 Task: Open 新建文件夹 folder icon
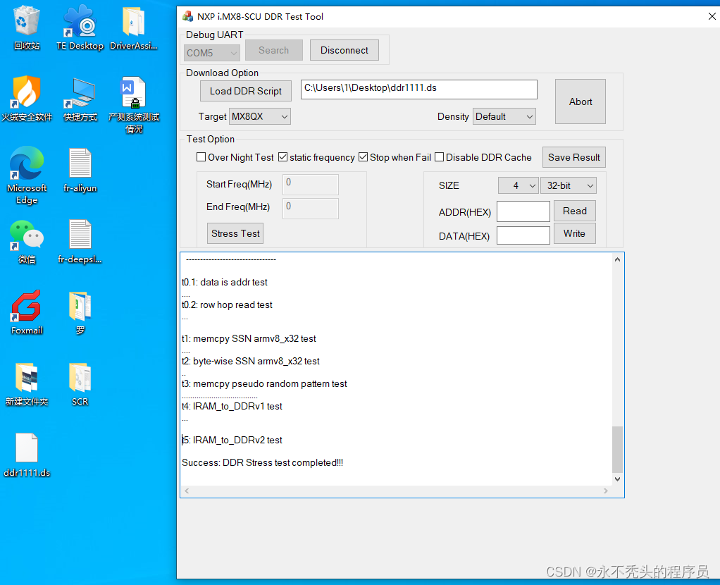(x=27, y=383)
